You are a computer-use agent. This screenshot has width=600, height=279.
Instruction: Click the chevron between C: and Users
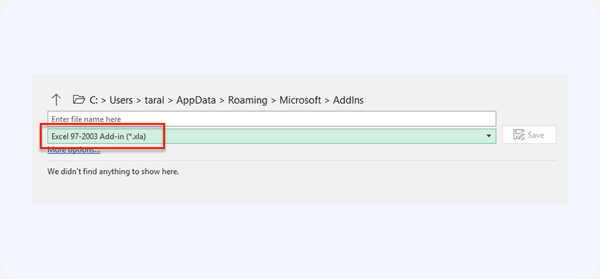(104, 101)
